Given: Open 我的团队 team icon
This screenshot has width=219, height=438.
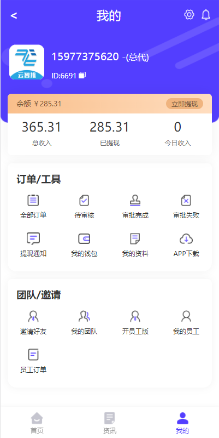Looking at the screenshot, I should (84, 316).
